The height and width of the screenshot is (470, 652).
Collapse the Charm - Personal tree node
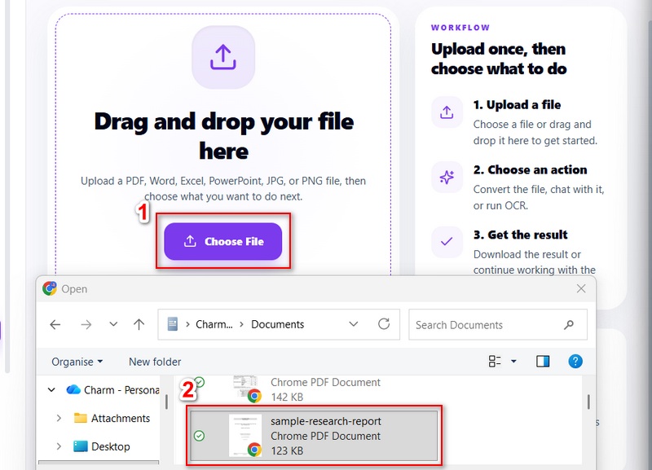(x=51, y=390)
